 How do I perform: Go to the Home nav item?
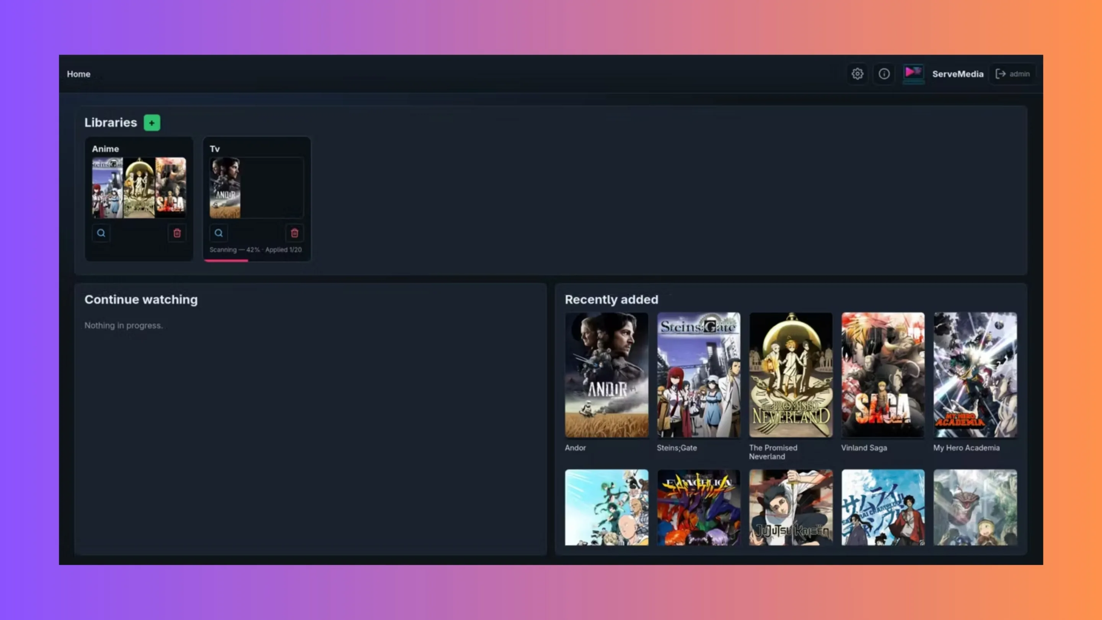(78, 74)
